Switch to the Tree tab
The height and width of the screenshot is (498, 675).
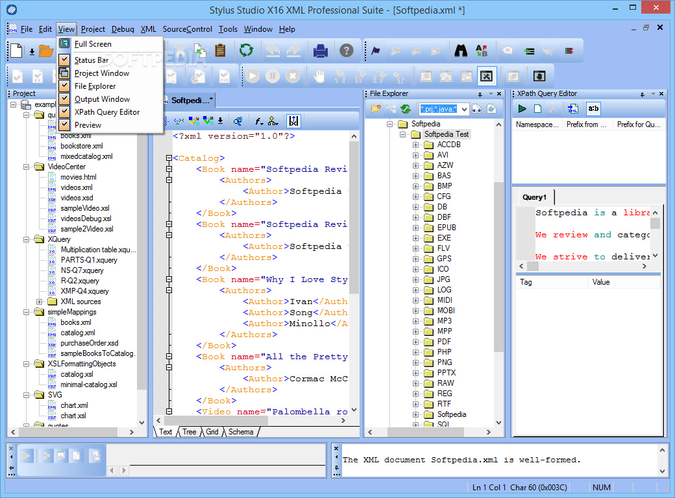[189, 432]
